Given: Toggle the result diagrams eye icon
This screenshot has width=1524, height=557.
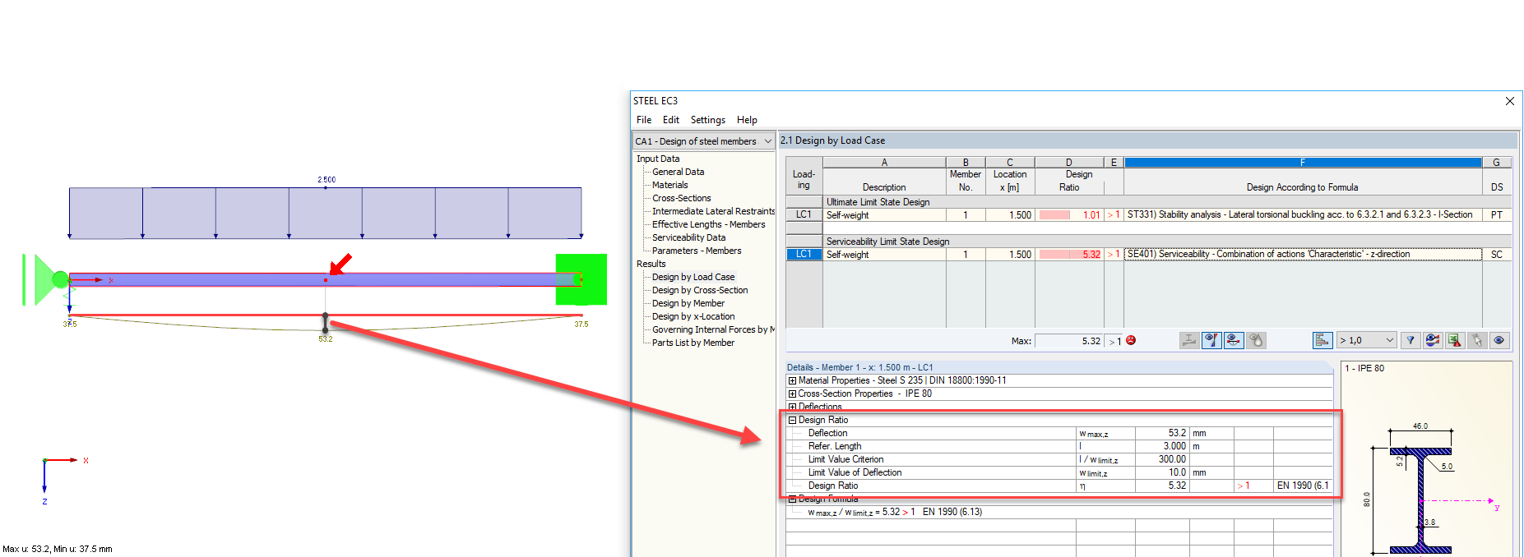Looking at the screenshot, I should click(1211, 340).
